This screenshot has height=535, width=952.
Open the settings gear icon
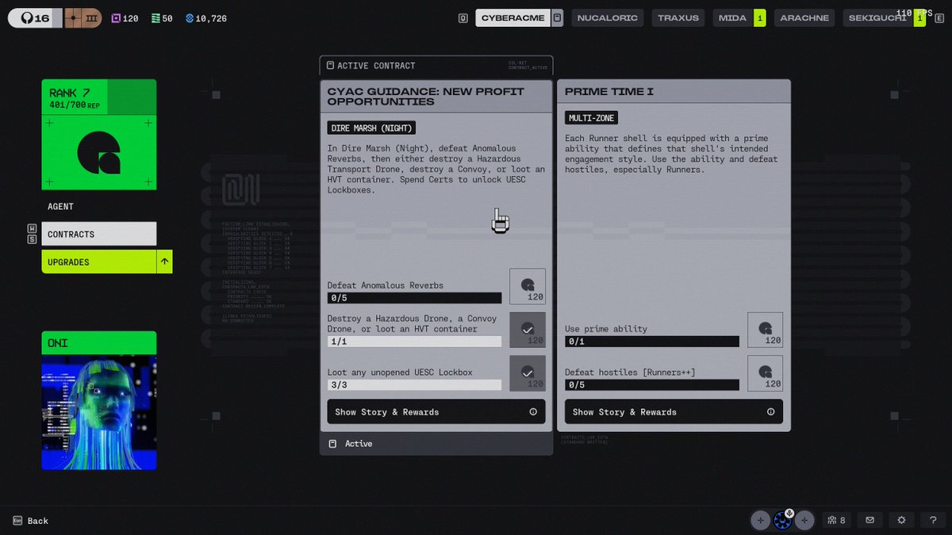[901, 520]
